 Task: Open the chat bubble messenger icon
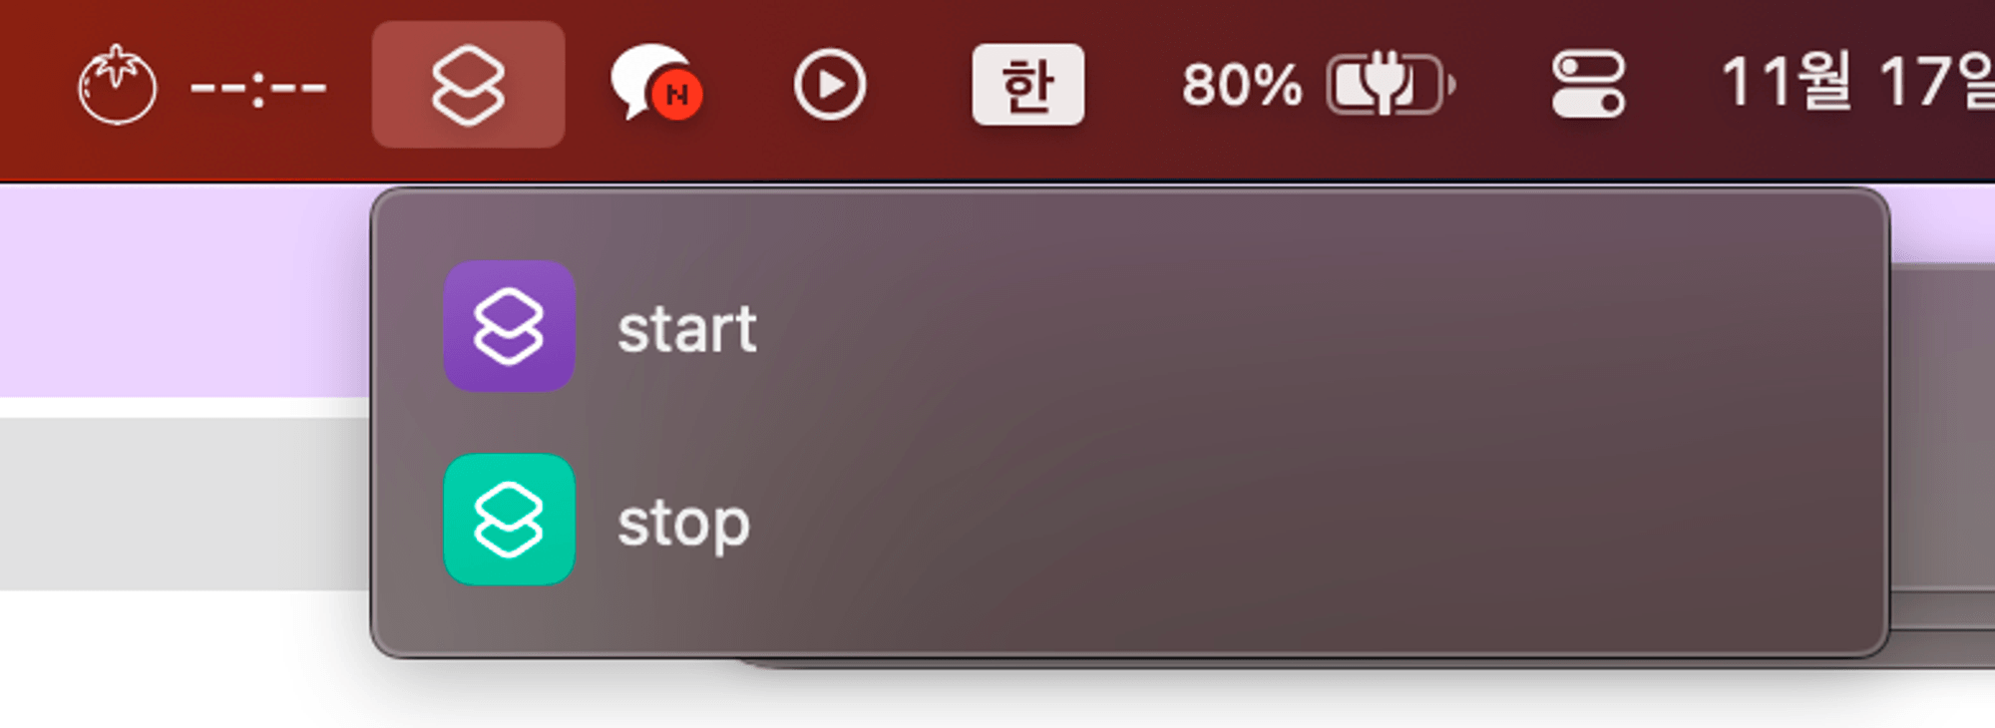tap(648, 80)
